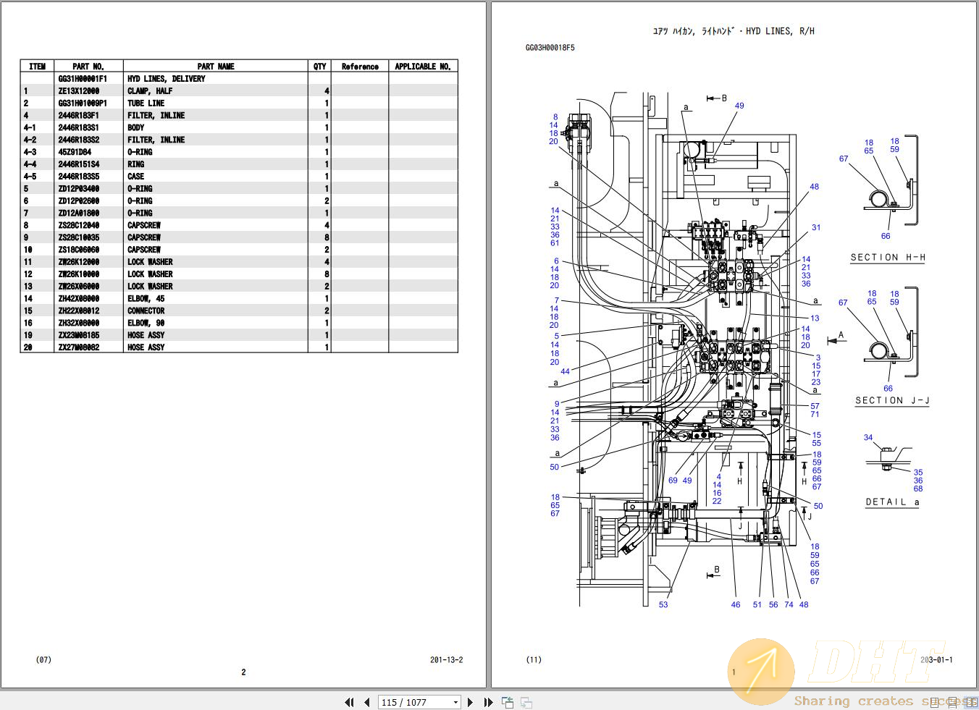Click callout number 44 on the diagram
Screen dimensions: 979x710
point(566,372)
